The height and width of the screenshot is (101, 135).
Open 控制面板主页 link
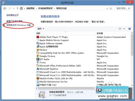[12, 15]
